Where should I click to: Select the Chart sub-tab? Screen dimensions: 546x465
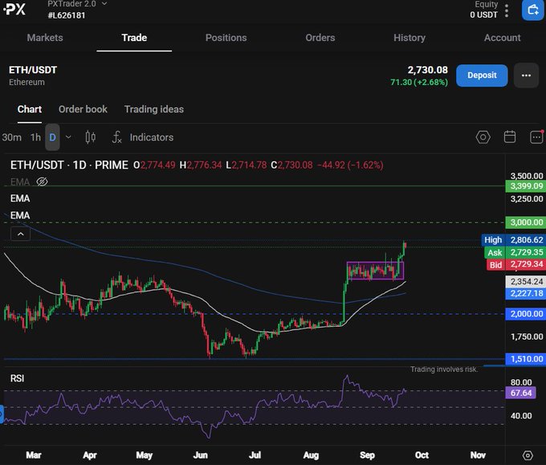pyautogui.click(x=30, y=109)
